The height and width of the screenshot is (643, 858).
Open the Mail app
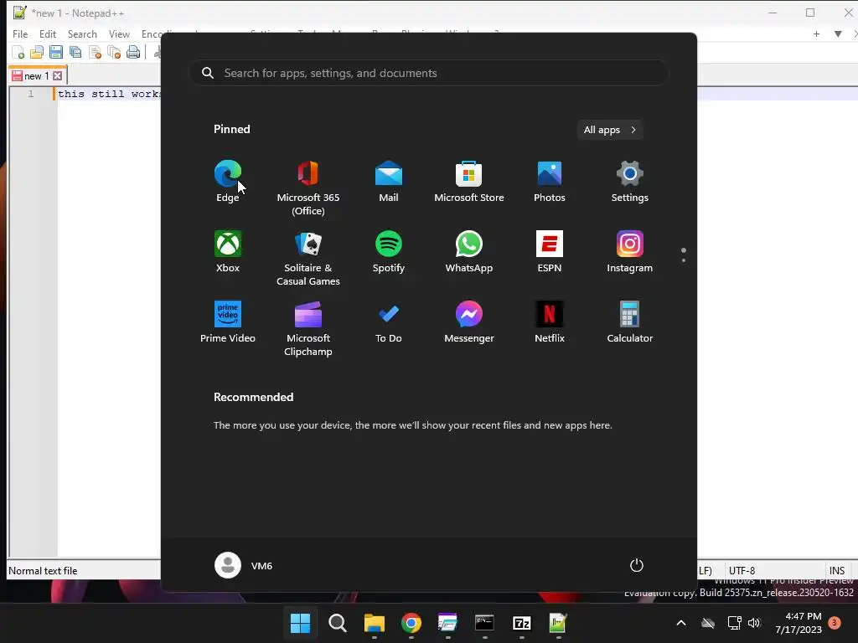click(389, 182)
